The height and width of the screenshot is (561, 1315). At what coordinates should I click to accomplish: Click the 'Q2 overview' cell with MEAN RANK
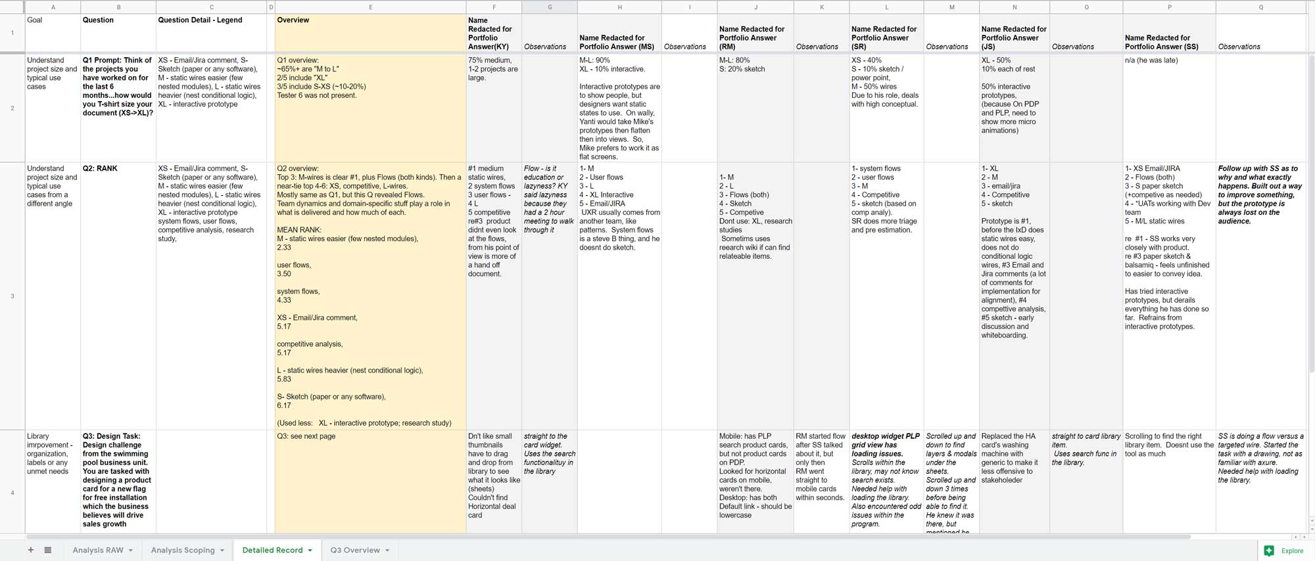tap(370, 296)
